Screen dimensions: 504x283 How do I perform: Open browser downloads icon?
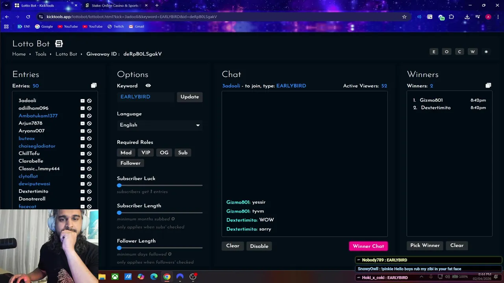(467, 17)
